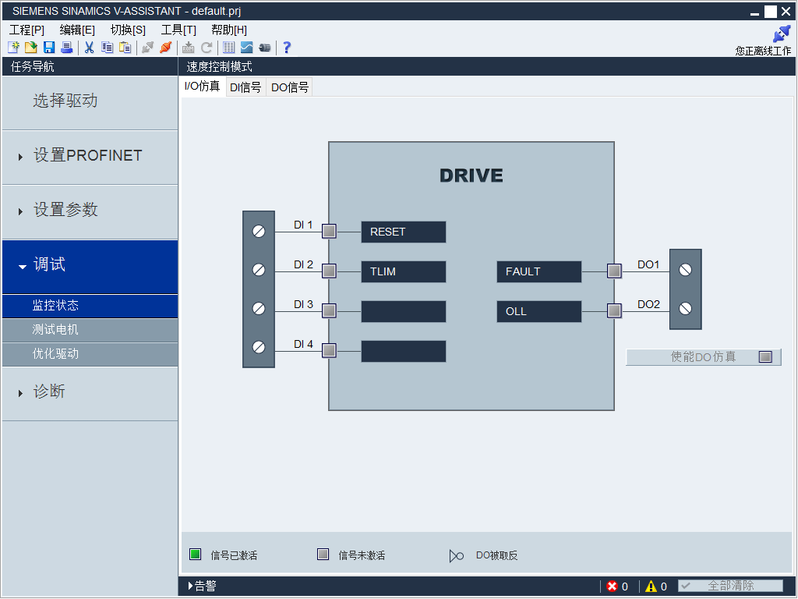Viewport: 798px width, 599px height.
Task: Open the 帮助[H] menu
Action: (x=229, y=30)
